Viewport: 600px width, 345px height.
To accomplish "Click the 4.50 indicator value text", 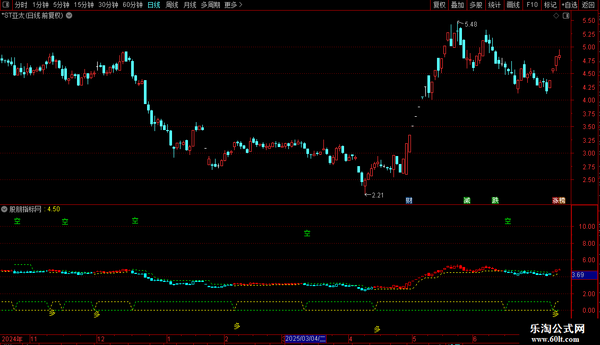I will pos(54,209).
